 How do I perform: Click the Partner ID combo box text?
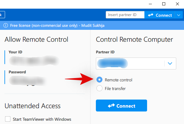(x=130, y=63)
